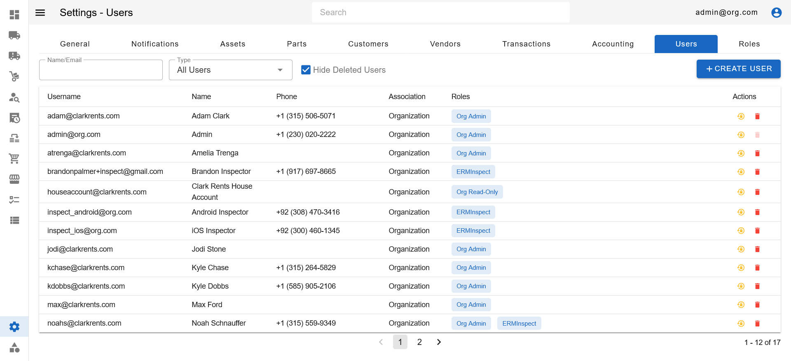Open the Accounting tab

click(x=613, y=44)
